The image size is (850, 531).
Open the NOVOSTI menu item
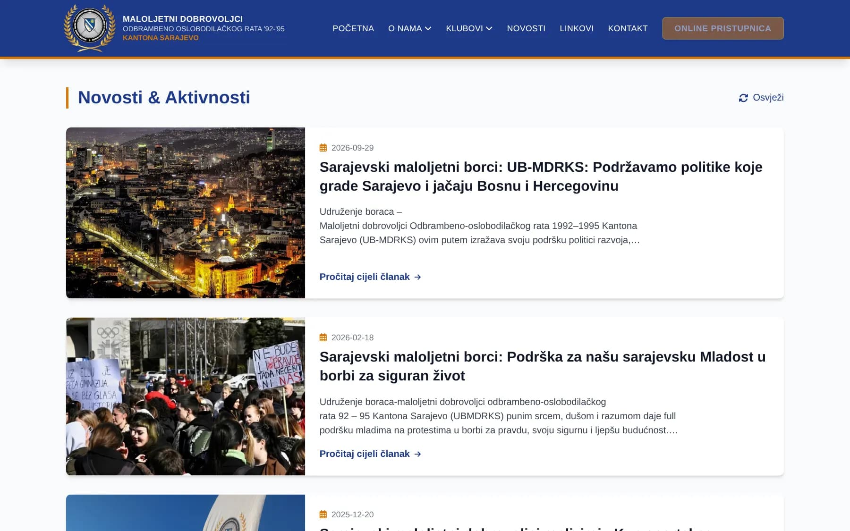click(526, 28)
